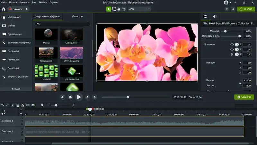Click the Свойства properties button
This screenshot has width=257, height=145.
tap(244, 97)
